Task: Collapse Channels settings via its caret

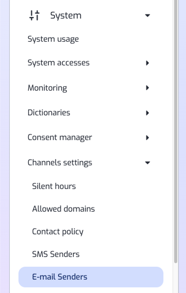Action: (x=147, y=163)
